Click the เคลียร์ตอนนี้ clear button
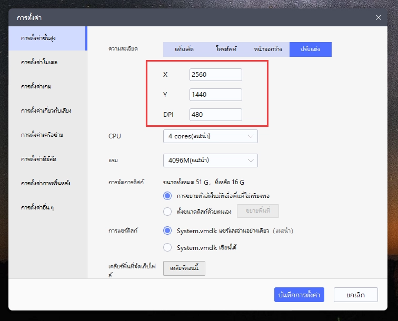The height and width of the screenshot is (321, 398). click(184, 268)
